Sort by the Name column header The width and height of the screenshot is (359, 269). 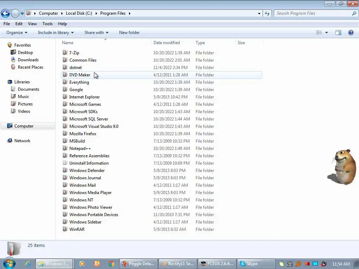(x=106, y=42)
